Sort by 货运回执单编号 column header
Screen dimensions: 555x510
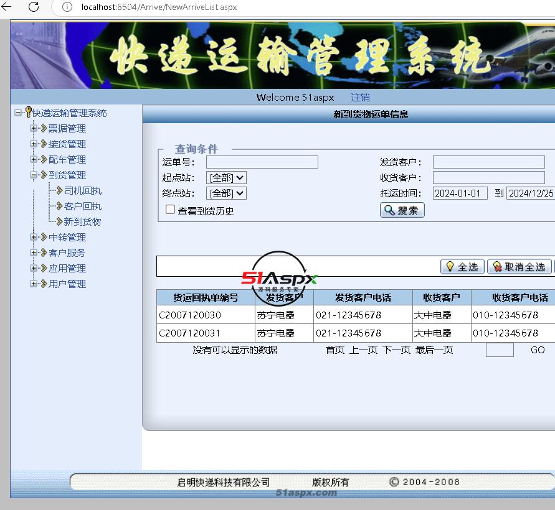pyautogui.click(x=206, y=297)
